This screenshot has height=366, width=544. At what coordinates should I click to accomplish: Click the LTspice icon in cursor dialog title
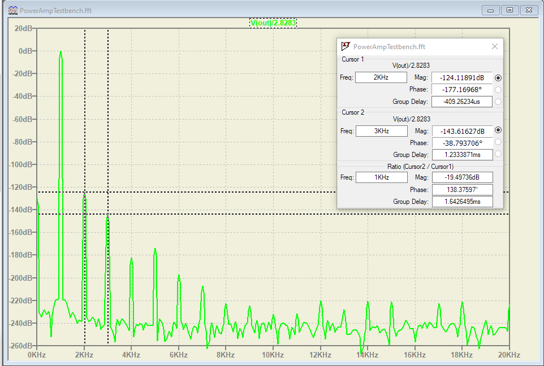345,46
